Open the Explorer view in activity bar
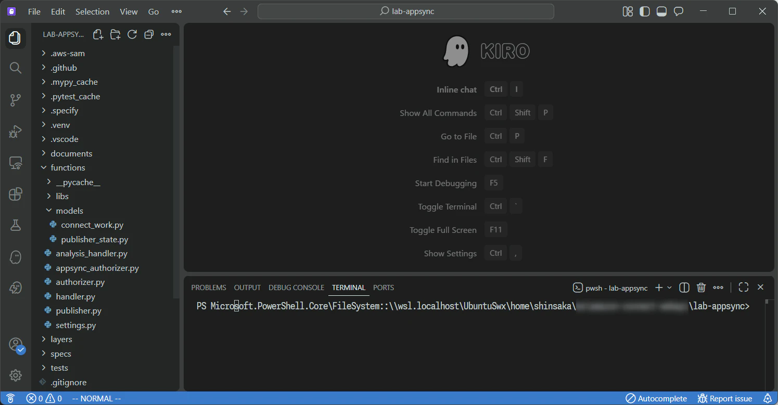 point(15,38)
